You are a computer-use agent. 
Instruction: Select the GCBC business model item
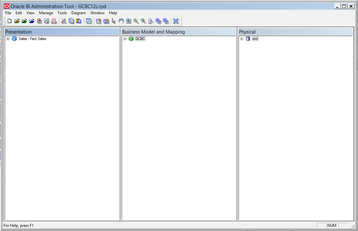coord(140,39)
